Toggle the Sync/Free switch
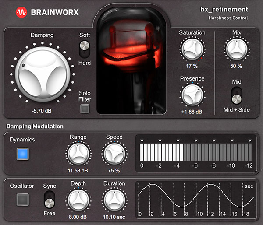 (x=50, y=200)
